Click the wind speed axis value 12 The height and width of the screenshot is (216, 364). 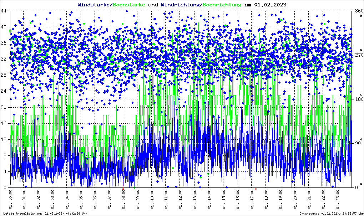(x=4, y=139)
